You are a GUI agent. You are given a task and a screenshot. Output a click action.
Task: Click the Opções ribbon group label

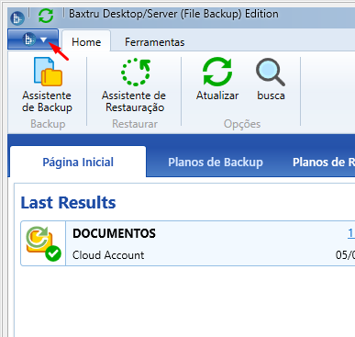pos(242,124)
